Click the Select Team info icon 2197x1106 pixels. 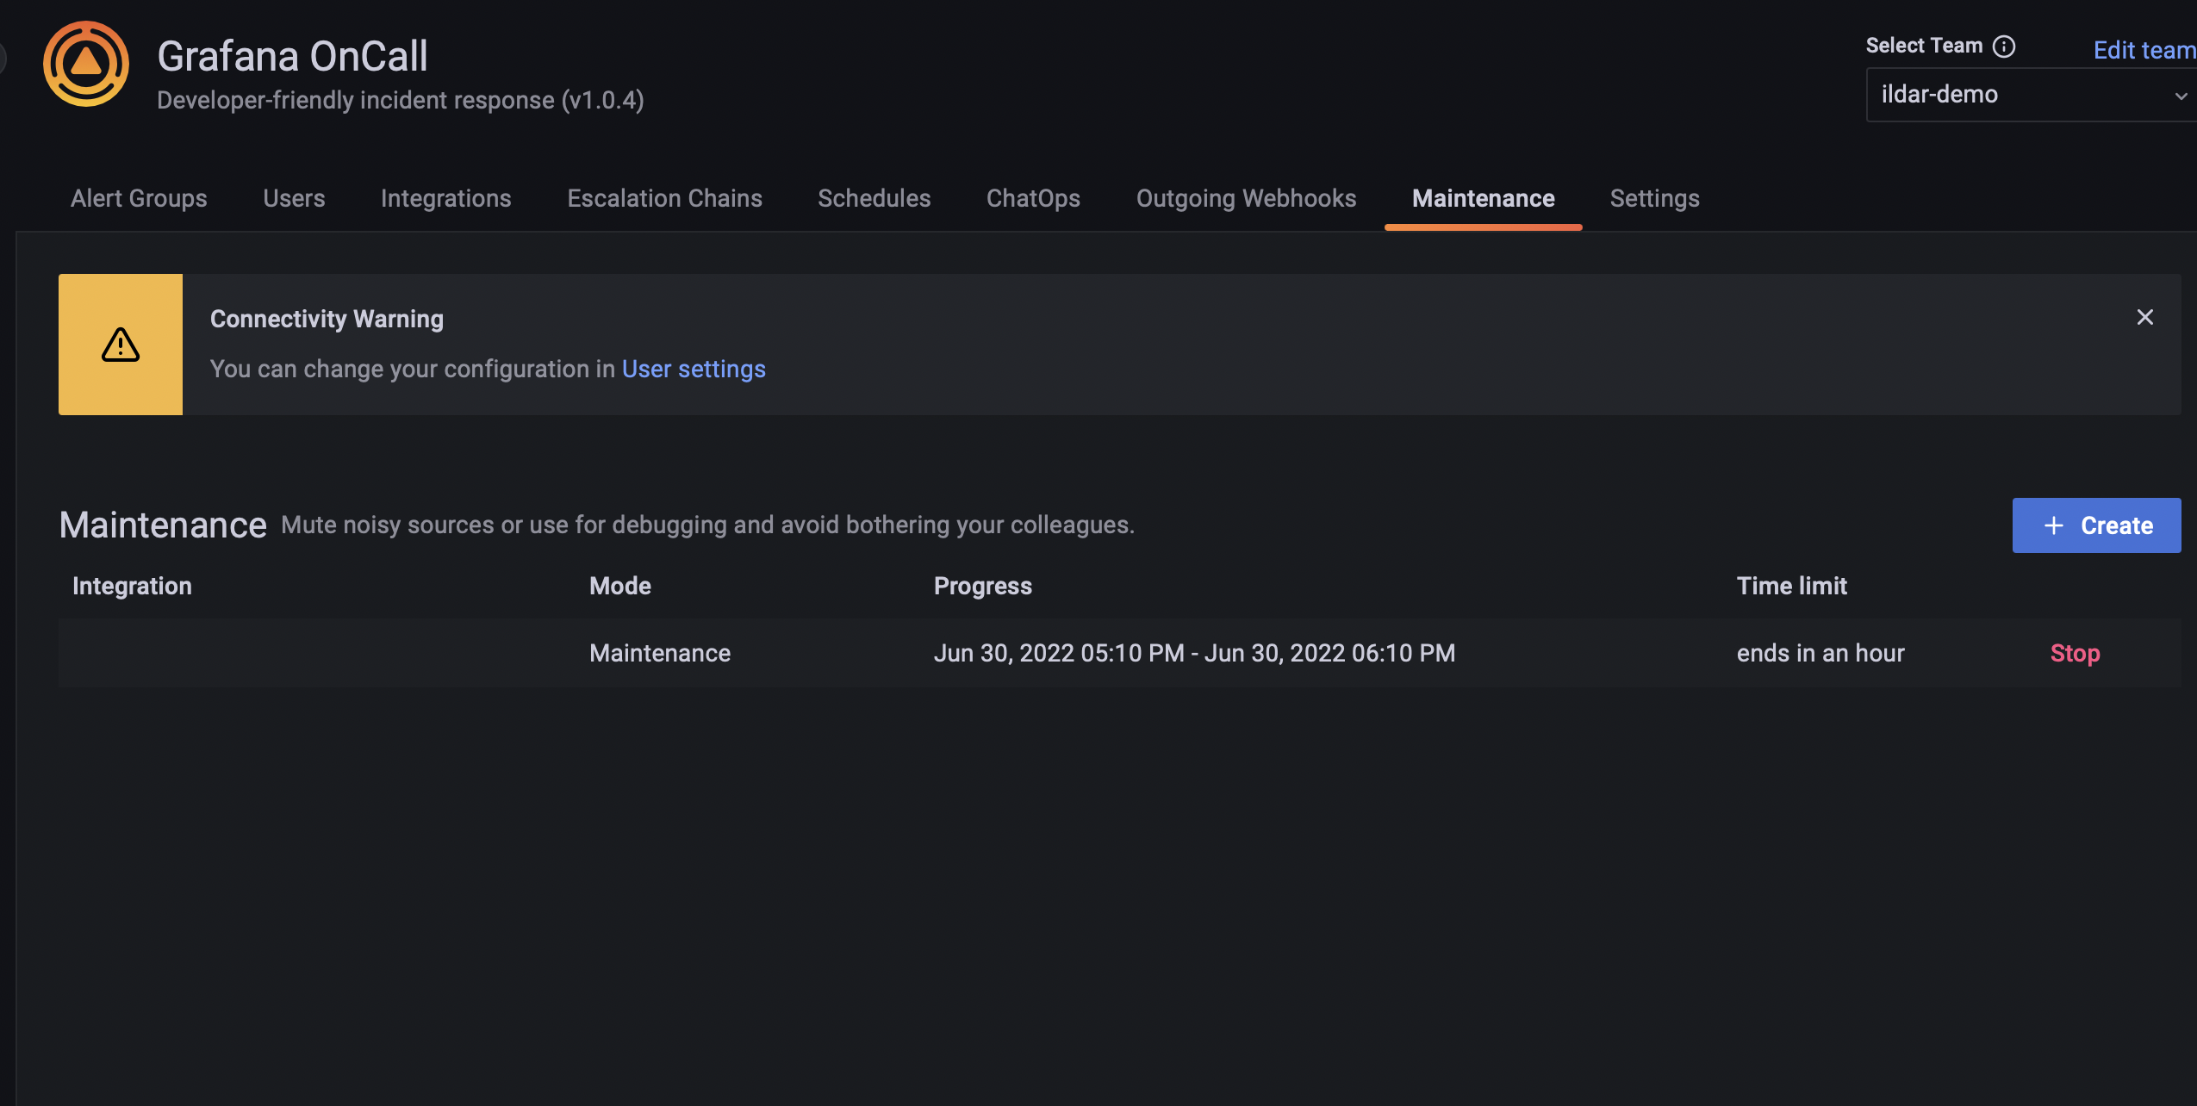2006,46
